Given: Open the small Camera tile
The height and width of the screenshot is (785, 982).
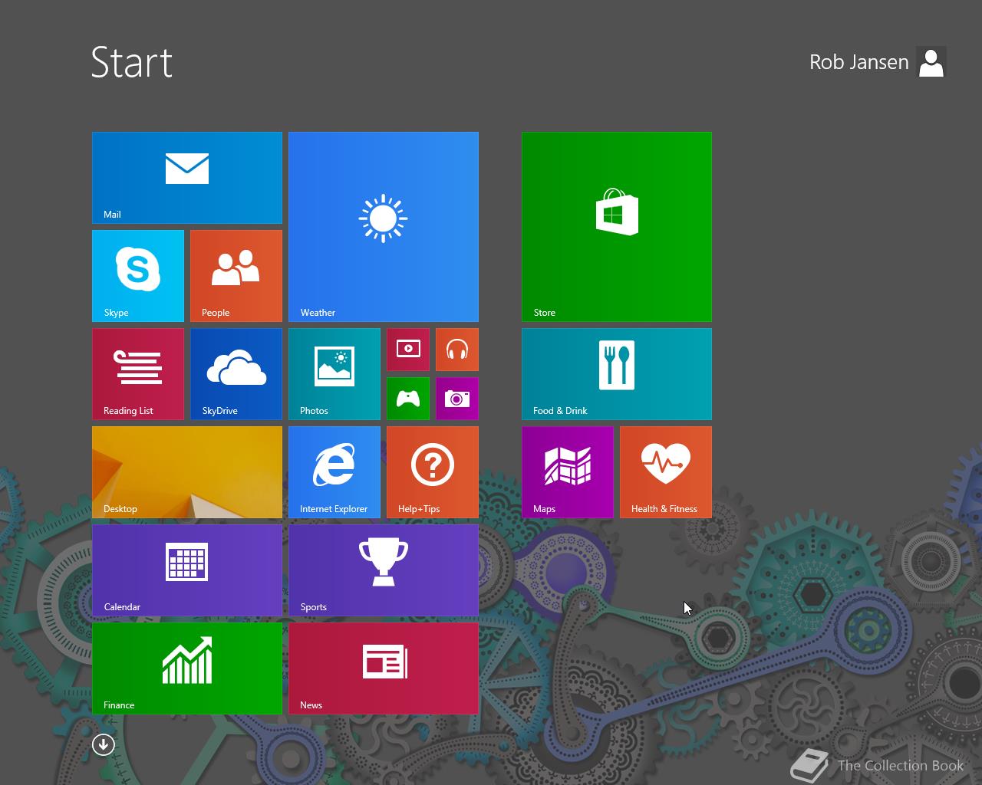Looking at the screenshot, I should pyautogui.click(x=457, y=399).
